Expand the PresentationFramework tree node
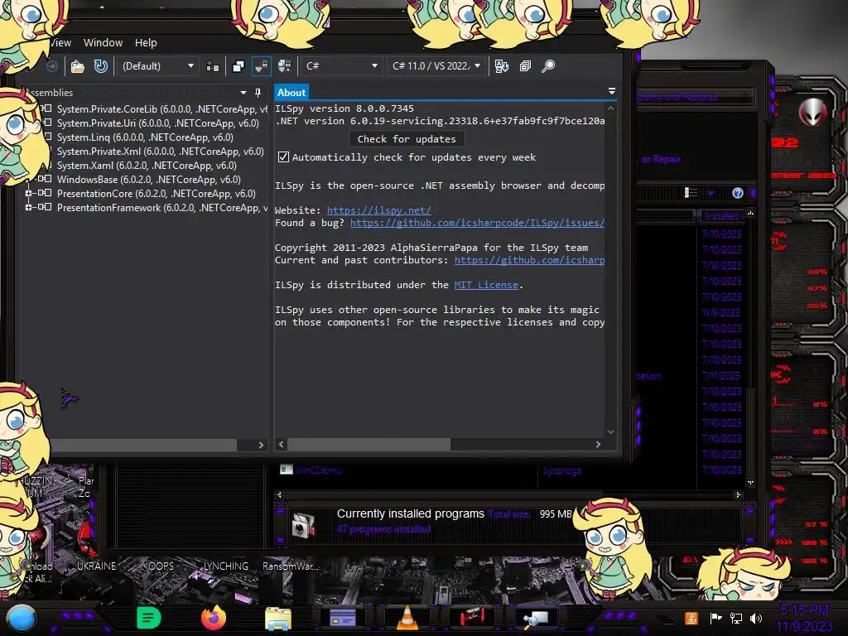Image resolution: width=848 pixels, height=636 pixels. coord(28,207)
